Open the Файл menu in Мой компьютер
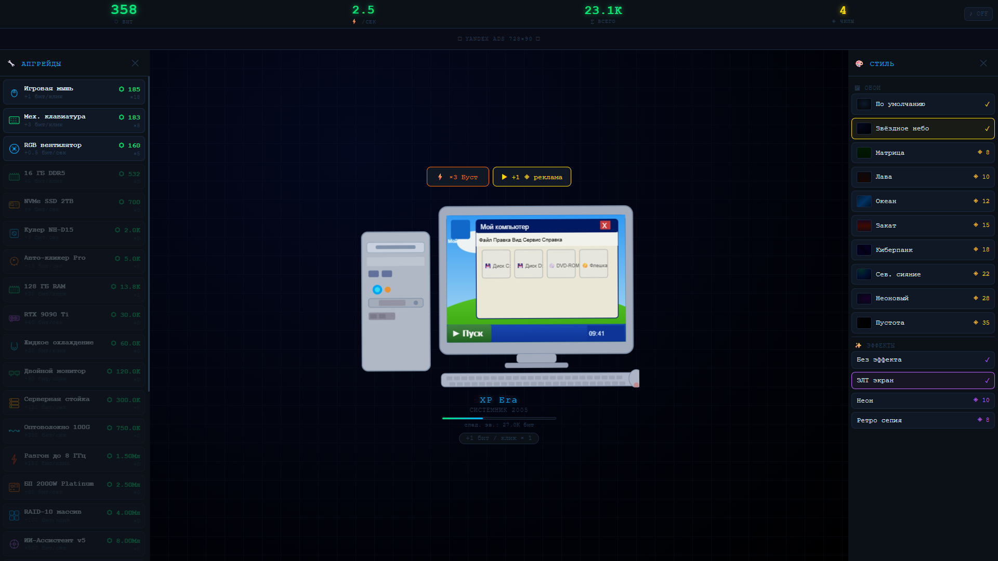998x561 pixels. (x=484, y=240)
